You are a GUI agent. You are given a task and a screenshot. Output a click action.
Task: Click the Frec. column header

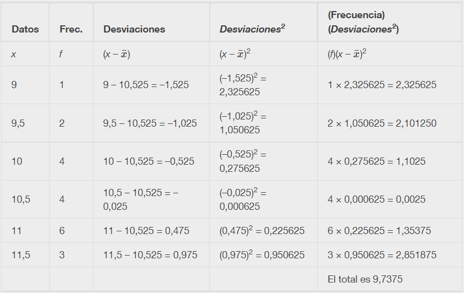click(71, 29)
